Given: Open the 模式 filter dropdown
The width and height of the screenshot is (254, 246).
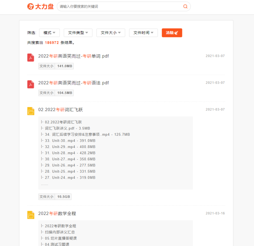Looking at the screenshot, I should [49, 33].
